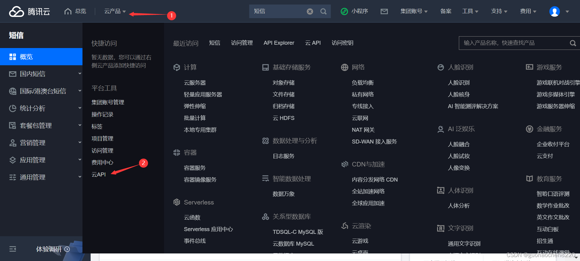Open 内容分发网络 CDN product
The width and height of the screenshot is (580, 261).
point(375,180)
